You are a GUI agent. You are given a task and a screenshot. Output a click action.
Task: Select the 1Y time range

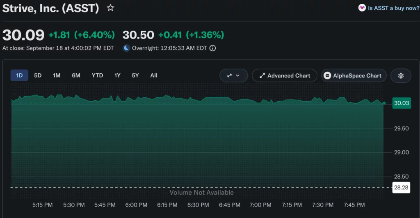pos(117,75)
